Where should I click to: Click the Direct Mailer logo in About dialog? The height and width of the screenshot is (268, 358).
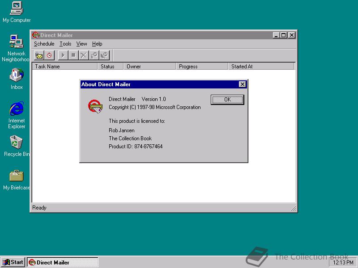click(95, 106)
